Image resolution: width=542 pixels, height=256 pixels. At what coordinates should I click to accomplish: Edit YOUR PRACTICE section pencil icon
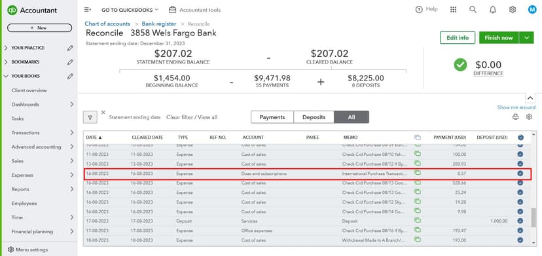click(x=70, y=48)
